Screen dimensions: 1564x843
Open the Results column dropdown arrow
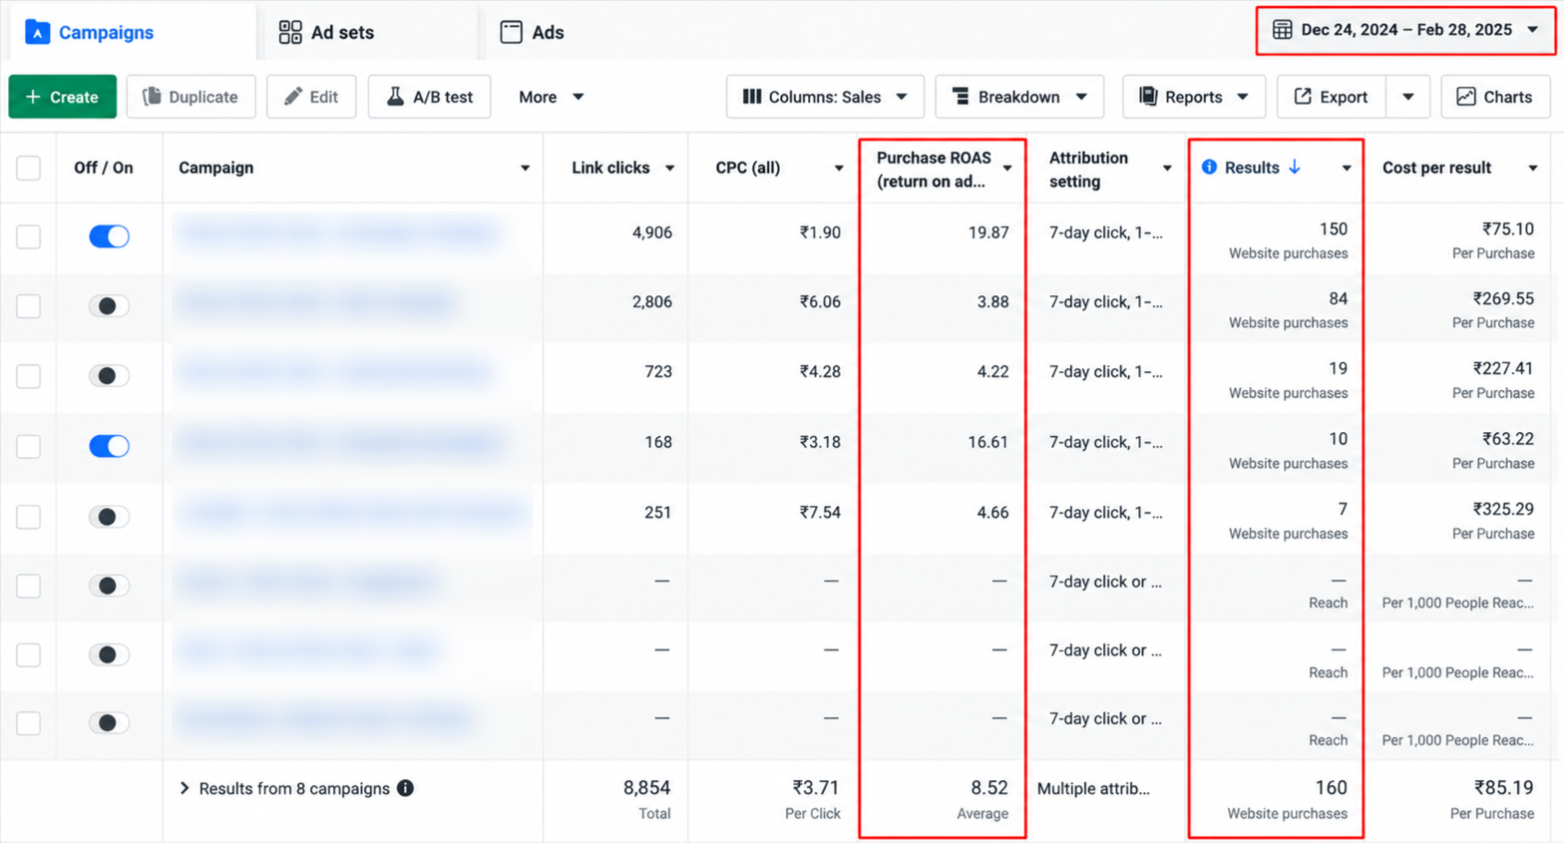coord(1347,168)
